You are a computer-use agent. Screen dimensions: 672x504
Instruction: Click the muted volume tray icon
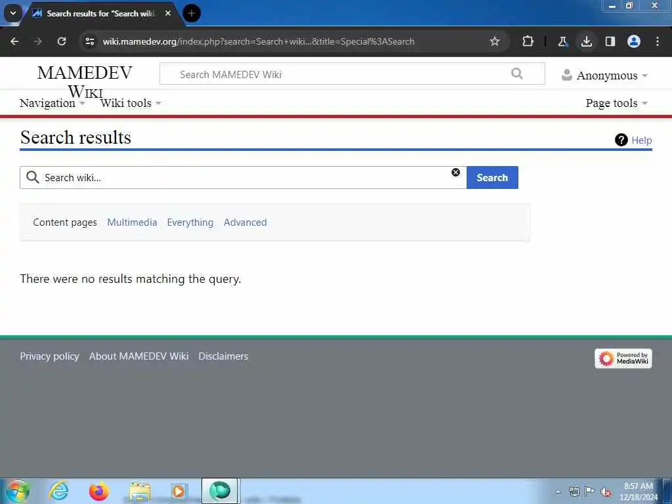point(606,492)
